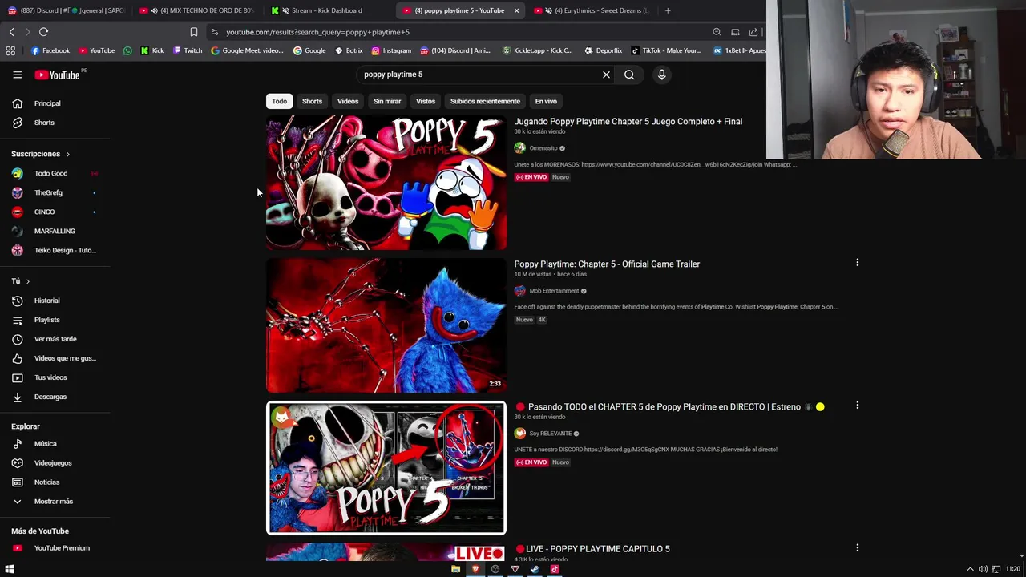Screen dimensions: 1026x577
Task: Open the Omenasito live stream thumbnail
Action: (x=386, y=183)
